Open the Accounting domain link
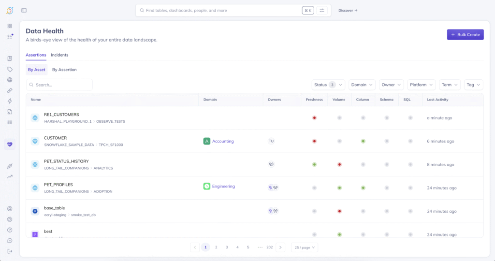The height and width of the screenshot is (261, 495). coord(222,141)
